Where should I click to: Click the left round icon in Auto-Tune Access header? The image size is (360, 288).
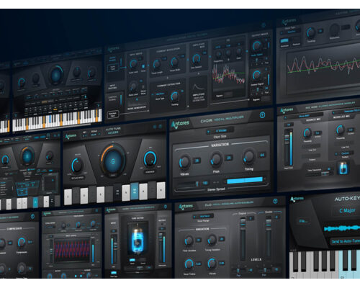pyautogui.click(x=155, y=127)
